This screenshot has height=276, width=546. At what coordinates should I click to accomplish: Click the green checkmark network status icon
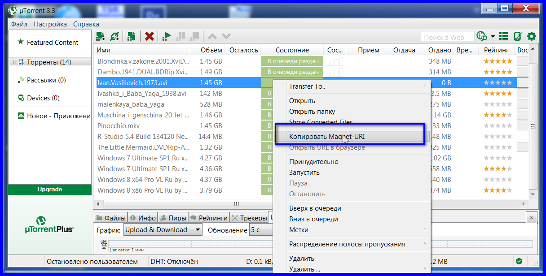pyautogui.click(x=519, y=261)
